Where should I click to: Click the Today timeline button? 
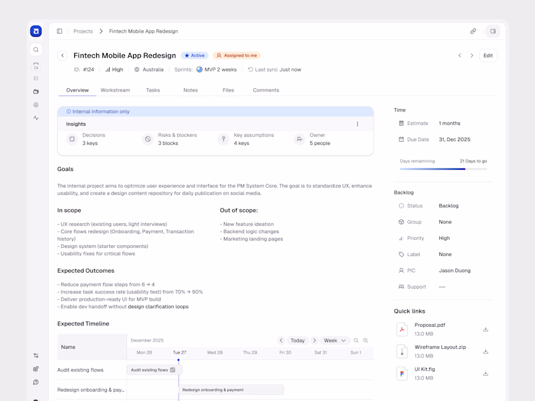coord(298,341)
